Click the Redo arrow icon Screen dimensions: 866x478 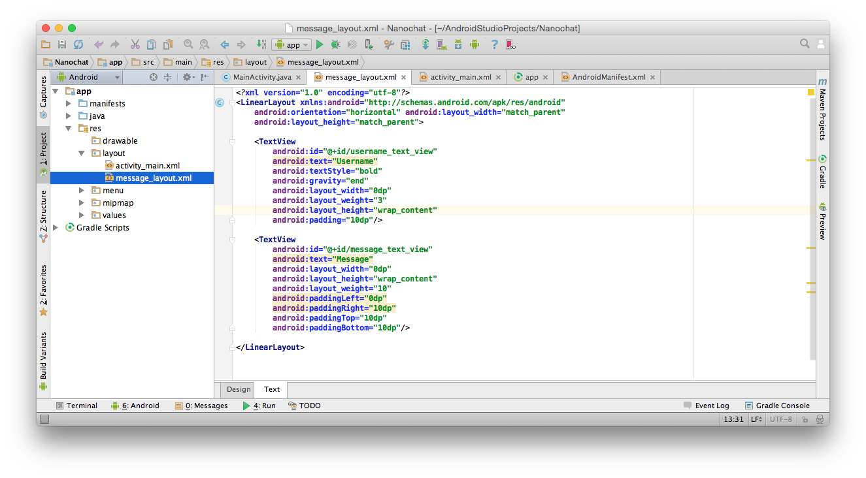tap(115, 44)
